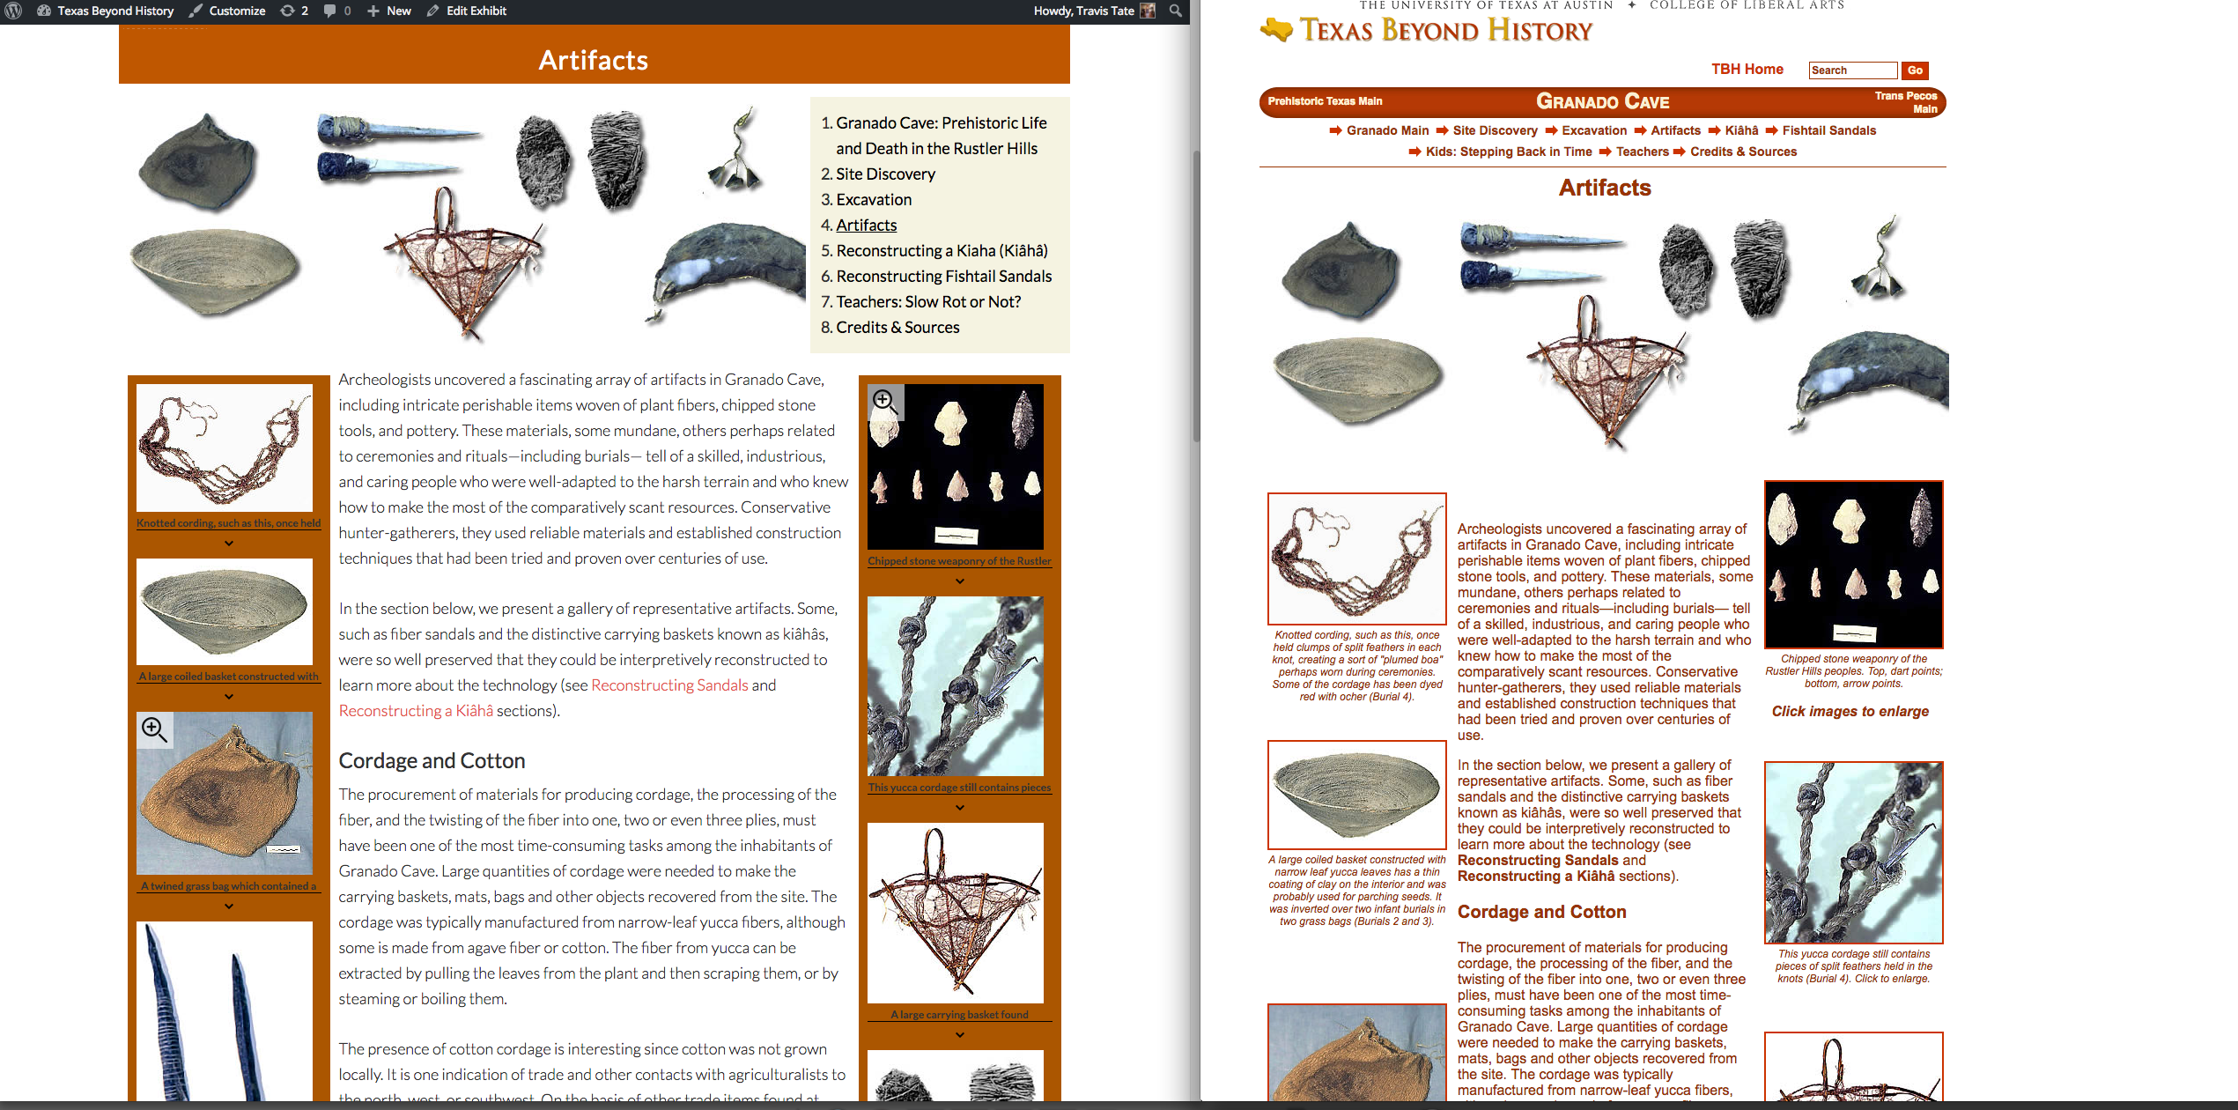
Task: Go to Reconstructing Fishtail Sandals section
Action: coord(944,277)
